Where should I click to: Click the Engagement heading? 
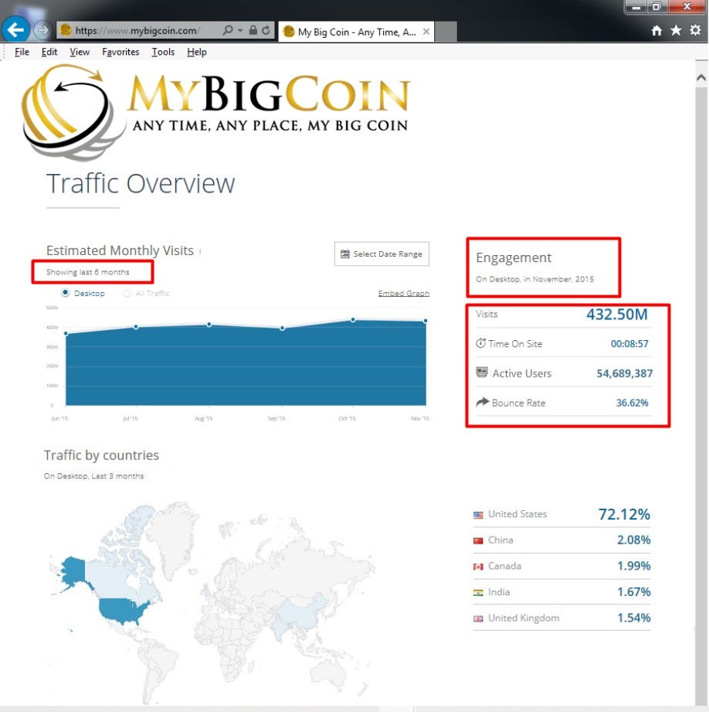(x=514, y=257)
